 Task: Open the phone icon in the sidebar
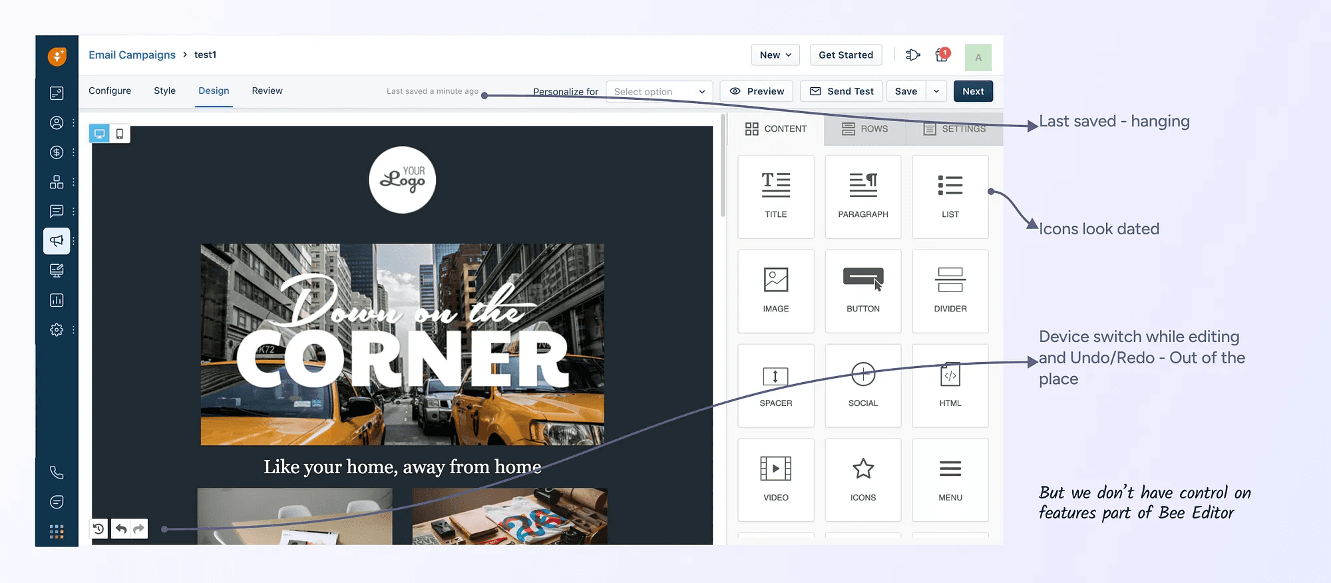57,473
